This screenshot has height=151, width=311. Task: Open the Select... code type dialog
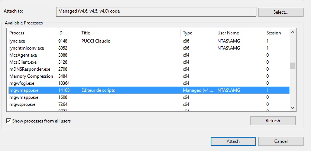281,12
